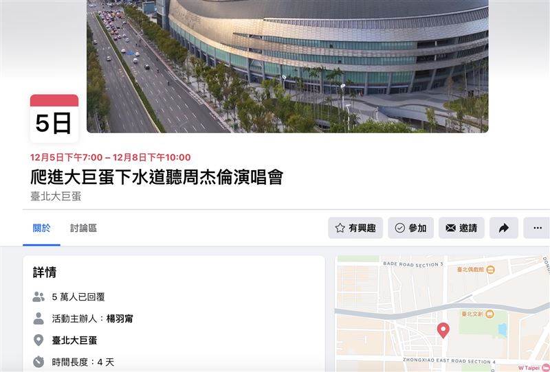Viewport: 550px width, 372px height.
Task: Click the 5 萬人已回覆 responses text
Action: 78,297
